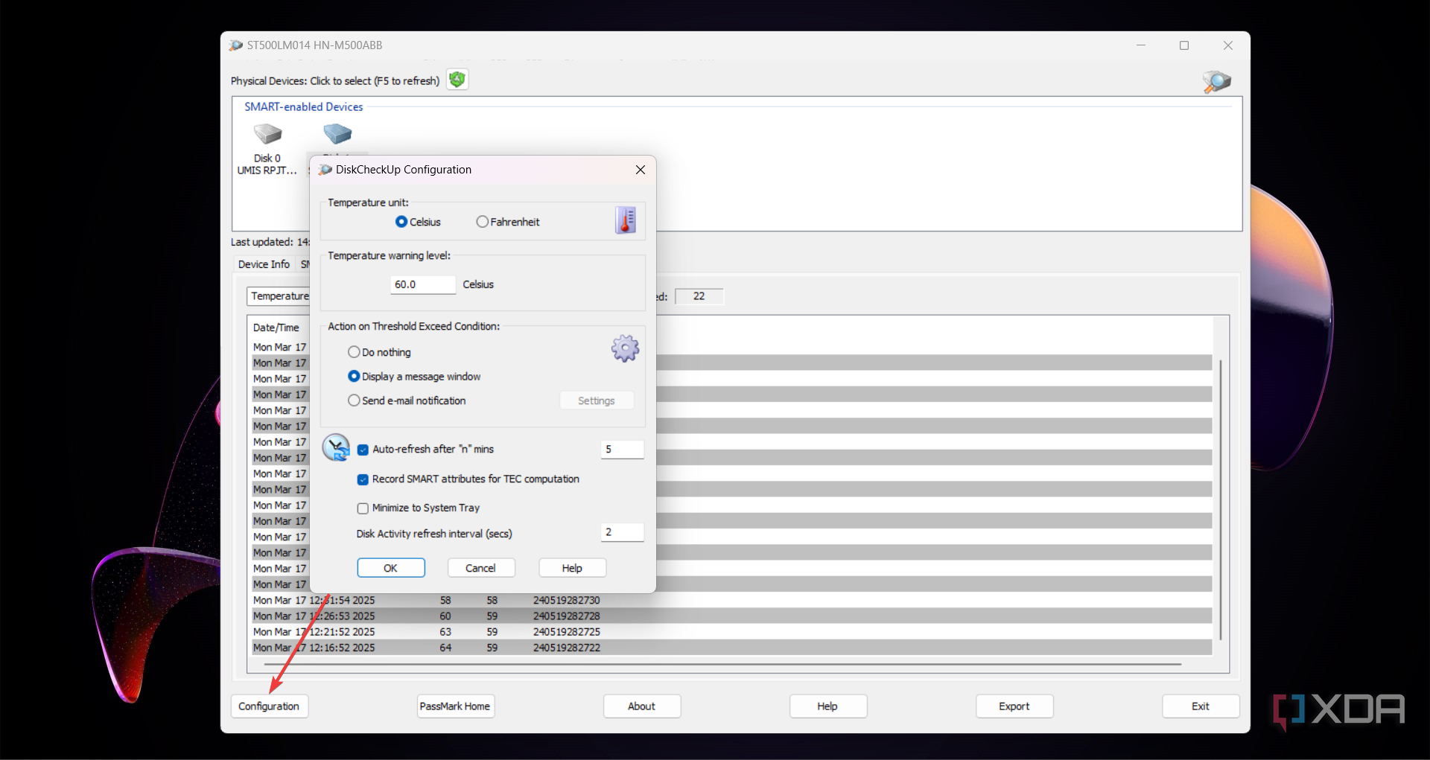Image resolution: width=1430 pixels, height=760 pixels.
Task: Click the temperature warning level field 60.0
Action: 423,284
